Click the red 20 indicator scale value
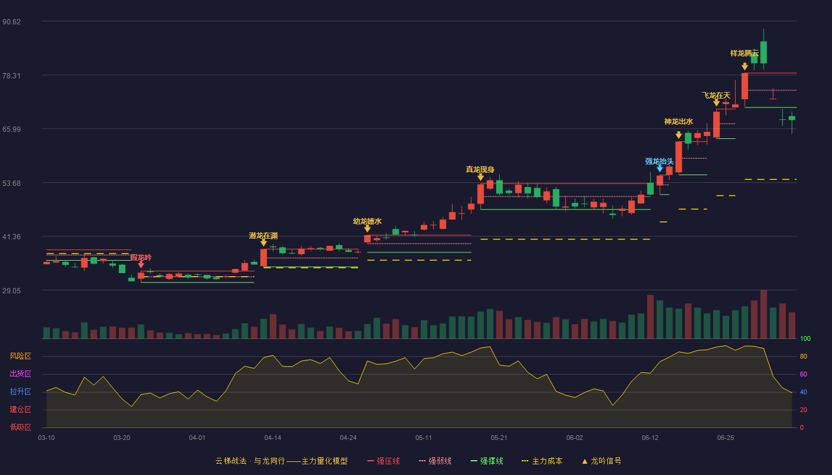The height and width of the screenshot is (475, 832). (x=803, y=410)
